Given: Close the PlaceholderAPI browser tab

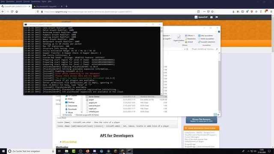Looking at the screenshot, I should tap(62, 6).
